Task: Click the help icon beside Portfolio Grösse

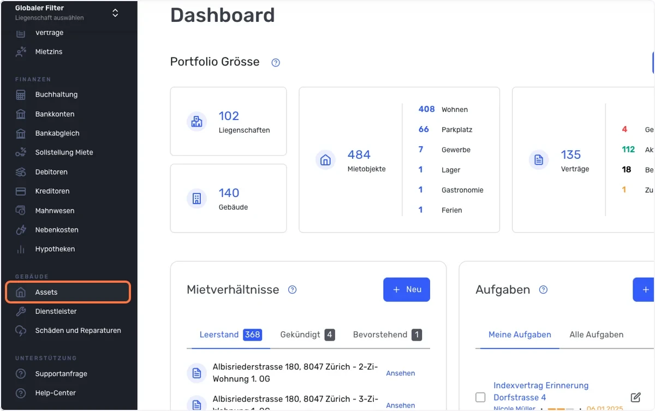Action: tap(276, 62)
